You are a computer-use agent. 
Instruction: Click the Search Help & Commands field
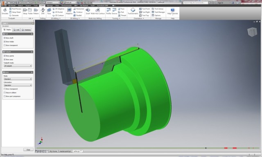196,3
